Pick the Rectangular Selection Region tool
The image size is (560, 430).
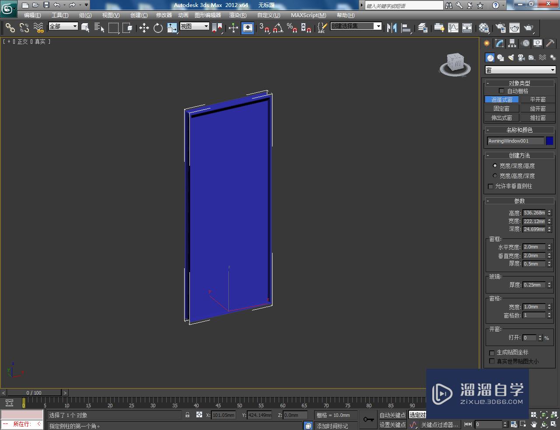click(x=113, y=28)
